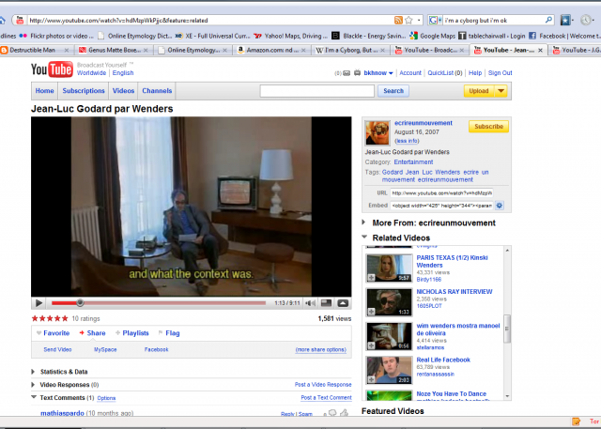Share the video on MySpace
This screenshot has height=429, width=601.
(x=105, y=349)
